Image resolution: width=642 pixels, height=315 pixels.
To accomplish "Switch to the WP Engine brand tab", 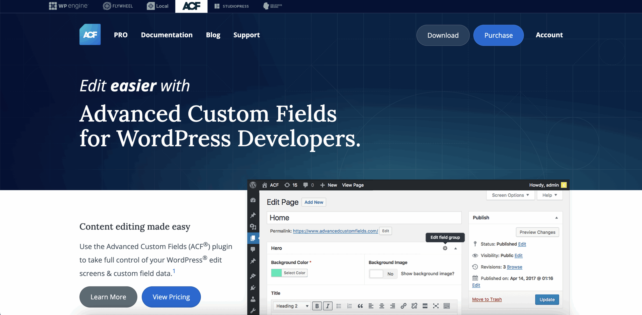I will coord(68,6).
